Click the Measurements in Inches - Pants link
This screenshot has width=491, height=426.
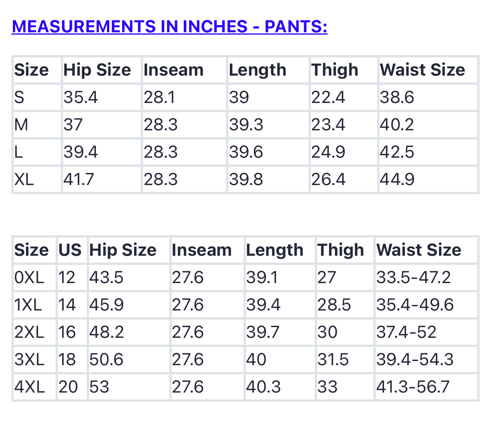pos(169,27)
